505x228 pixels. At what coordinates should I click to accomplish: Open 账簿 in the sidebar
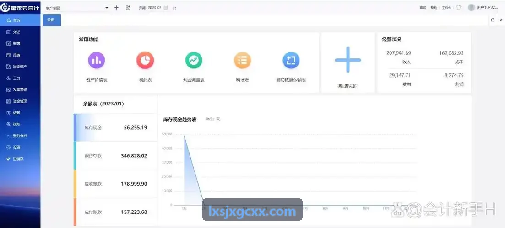click(20, 44)
